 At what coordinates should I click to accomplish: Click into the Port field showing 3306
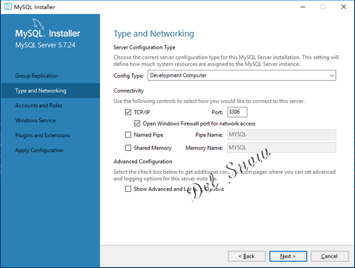[237, 112]
